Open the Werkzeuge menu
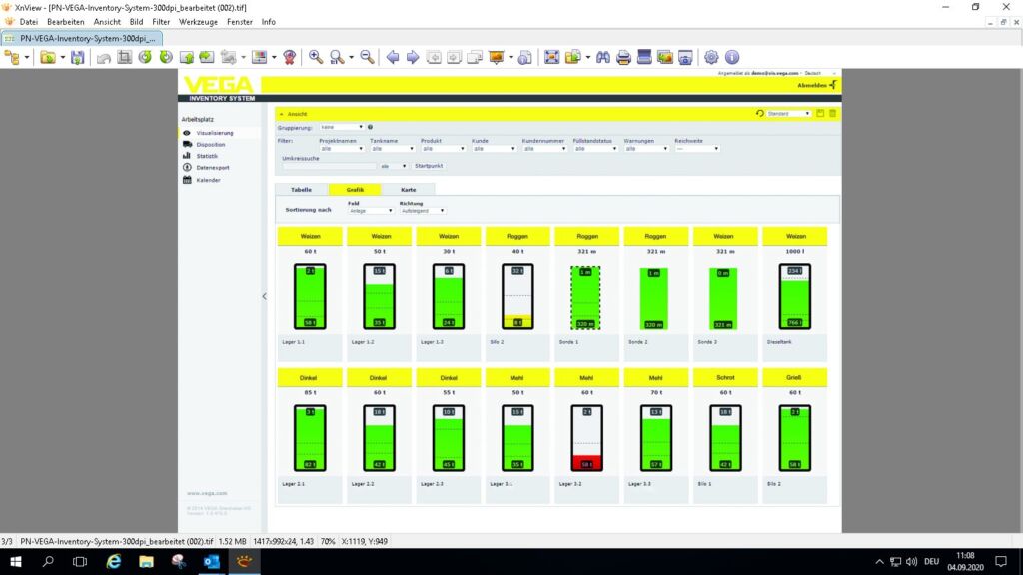 tap(198, 21)
